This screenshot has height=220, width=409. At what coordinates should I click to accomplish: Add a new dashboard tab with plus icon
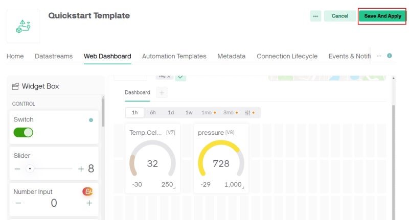click(x=162, y=93)
